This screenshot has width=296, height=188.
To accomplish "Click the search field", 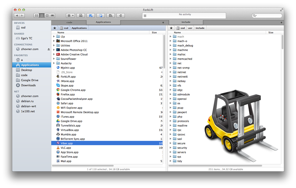I will coord(267,15).
